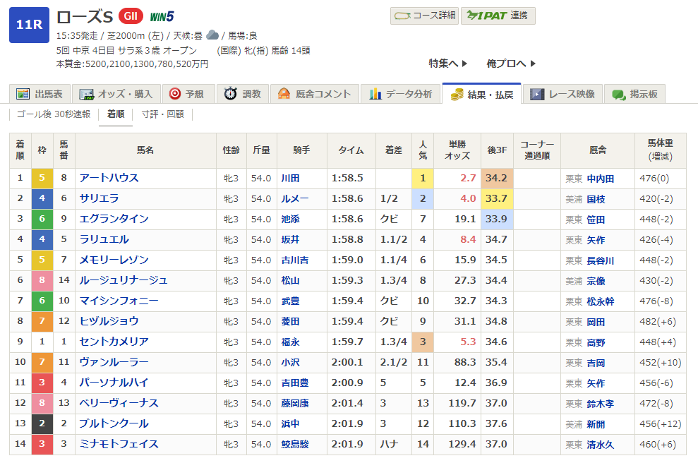Viewport: 698px width, 463px height.
Task: Open trainer 中内田 page
Action: [x=601, y=179]
